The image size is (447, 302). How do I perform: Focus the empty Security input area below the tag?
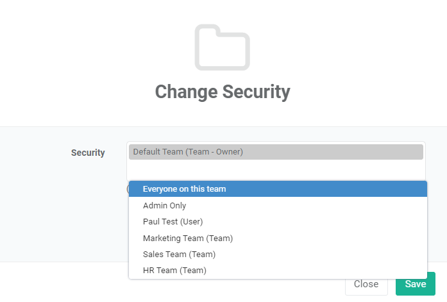tap(276, 171)
